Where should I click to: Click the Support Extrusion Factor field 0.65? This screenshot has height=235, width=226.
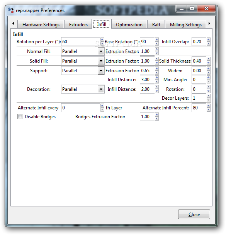[x=147, y=71]
